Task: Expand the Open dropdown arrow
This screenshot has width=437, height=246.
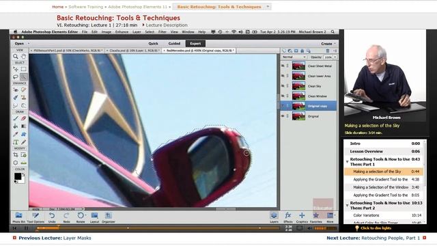Action: (x=29, y=44)
